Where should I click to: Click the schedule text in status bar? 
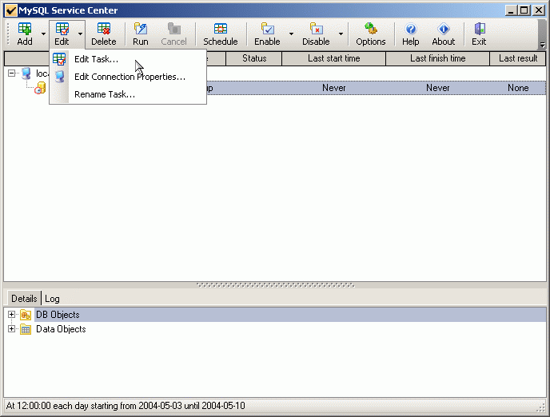click(x=126, y=406)
